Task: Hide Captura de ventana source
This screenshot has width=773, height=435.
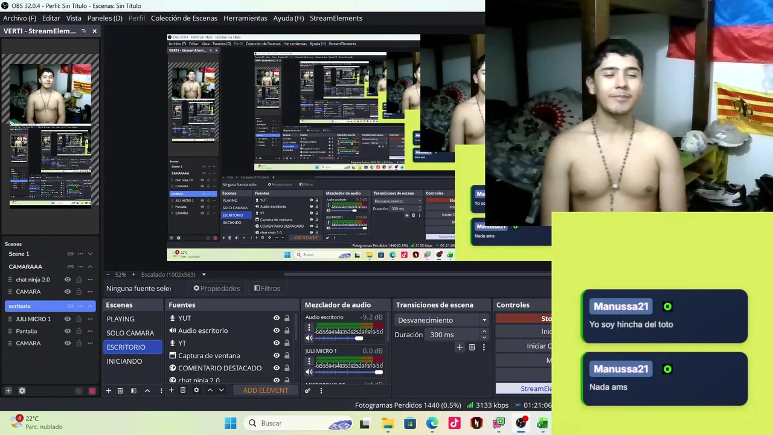Action: [x=277, y=356]
